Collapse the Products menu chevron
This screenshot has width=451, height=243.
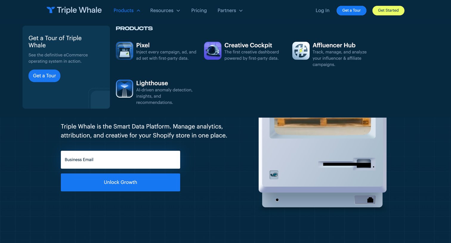(x=138, y=11)
